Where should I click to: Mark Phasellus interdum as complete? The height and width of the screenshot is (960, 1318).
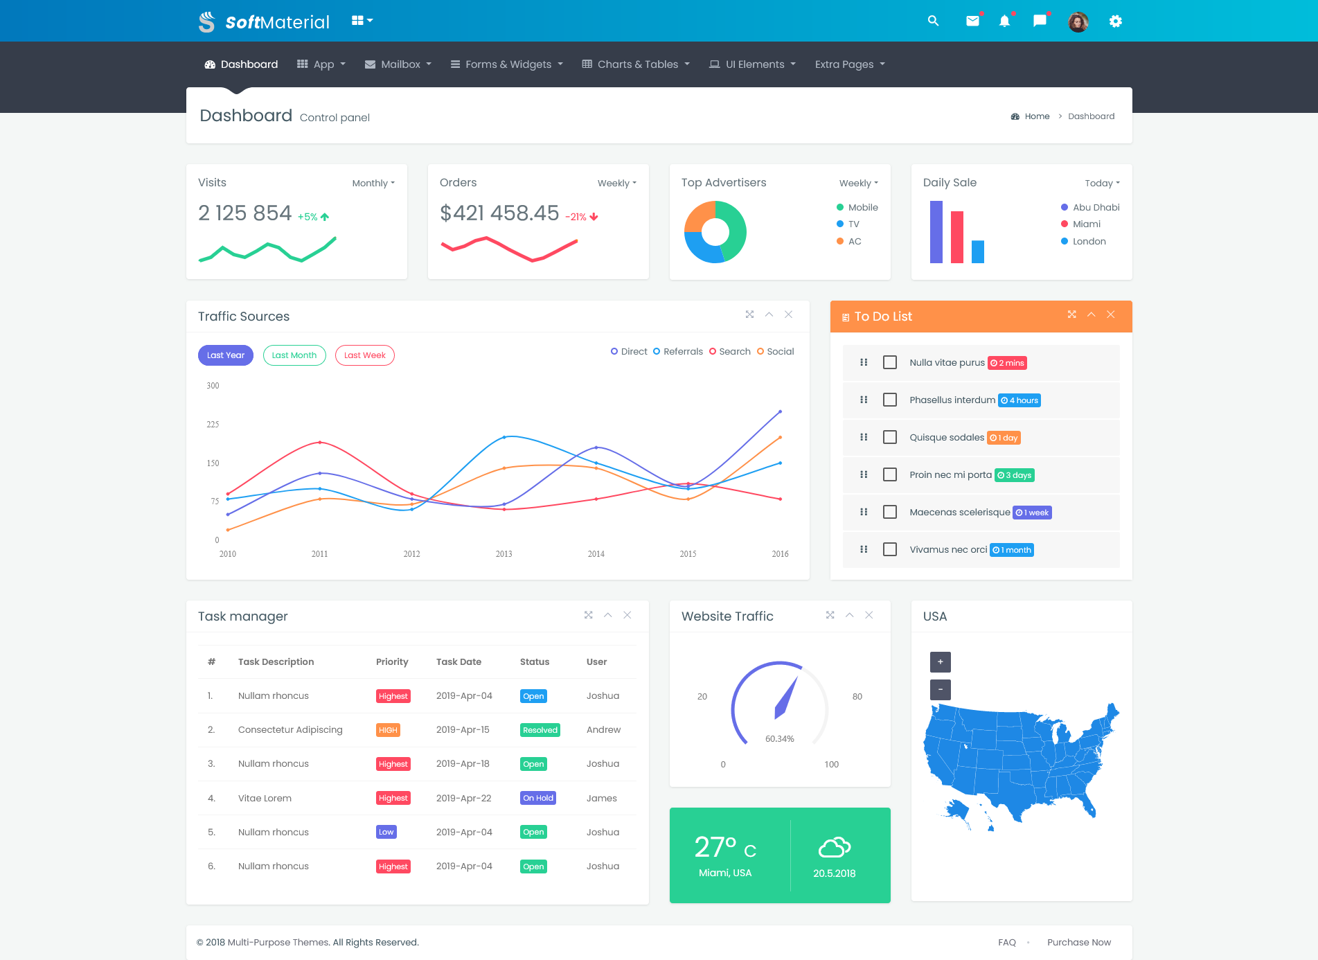(890, 400)
